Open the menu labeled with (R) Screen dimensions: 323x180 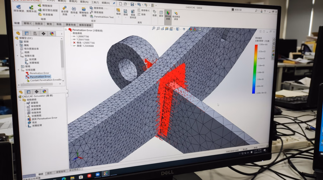(73, 2)
